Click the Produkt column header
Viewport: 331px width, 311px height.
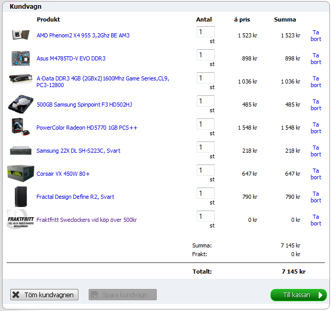coord(48,19)
